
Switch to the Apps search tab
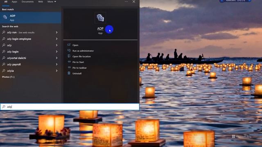[14, 2]
